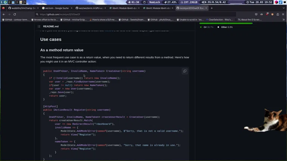
Task: Click the search magnifier icon in URL bar
Action: [37, 14]
